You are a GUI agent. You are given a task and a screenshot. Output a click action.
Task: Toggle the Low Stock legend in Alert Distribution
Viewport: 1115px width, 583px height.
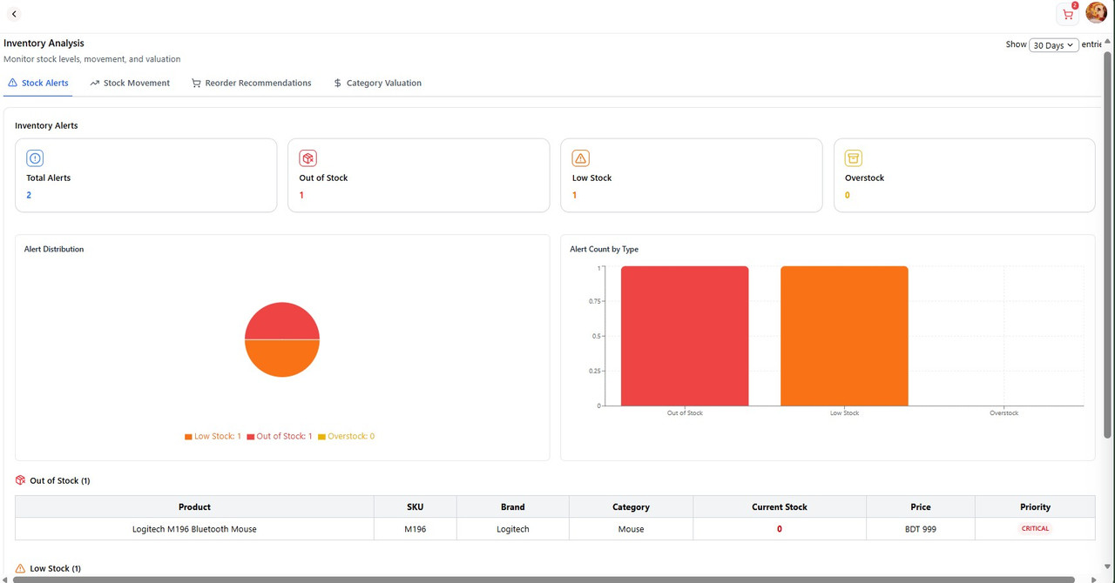click(212, 436)
